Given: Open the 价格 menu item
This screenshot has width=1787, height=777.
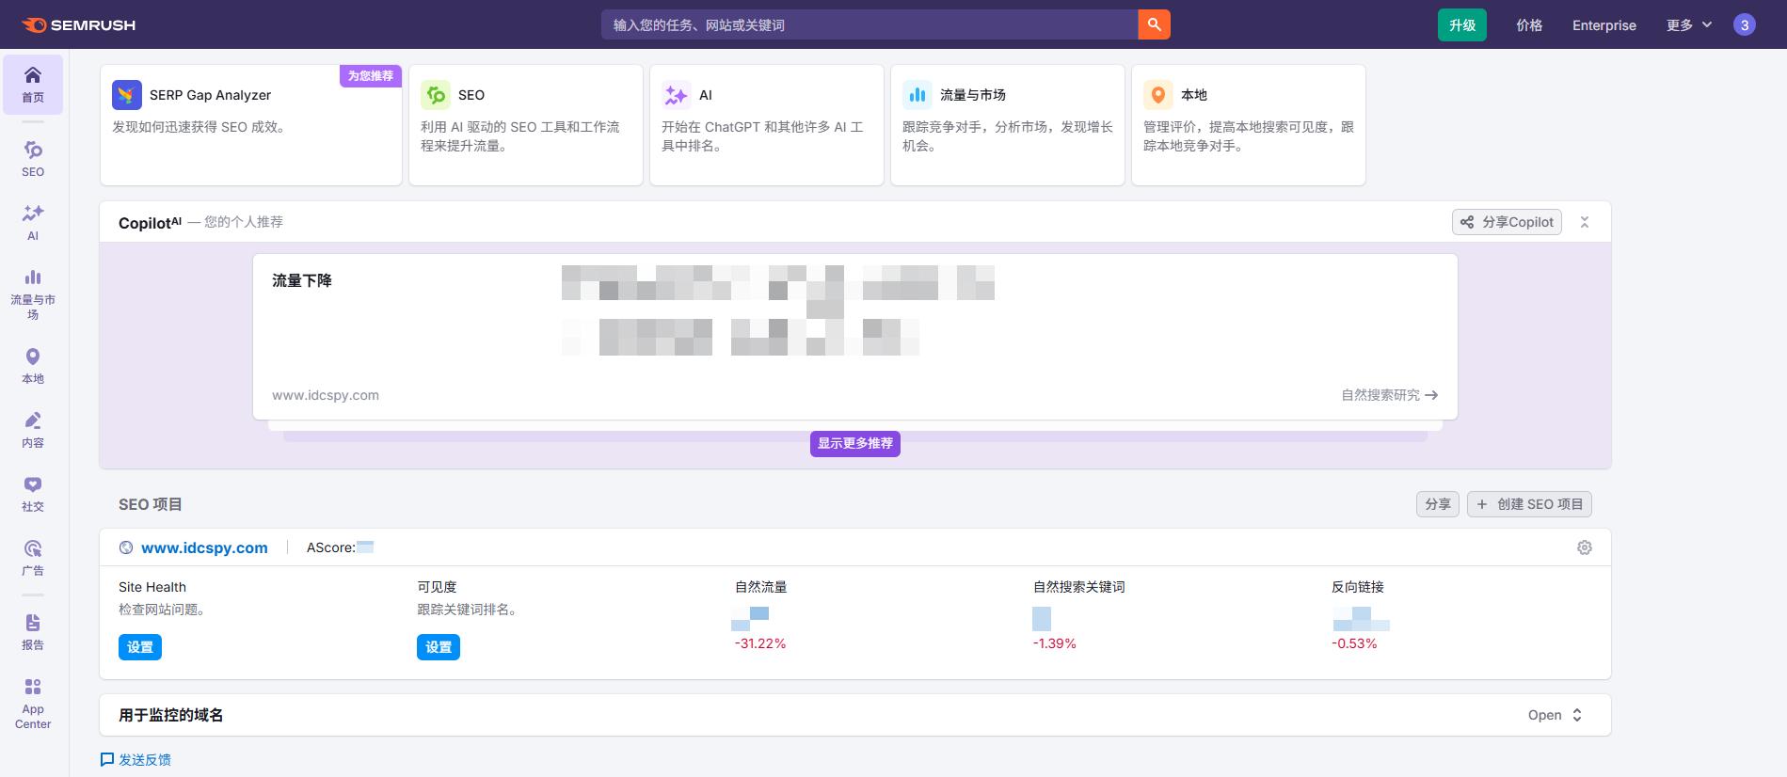Looking at the screenshot, I should click(x=1529, y=24).
